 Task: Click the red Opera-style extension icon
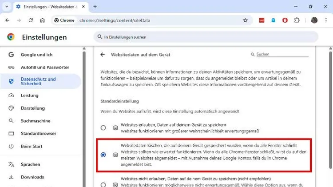point(285,20)
